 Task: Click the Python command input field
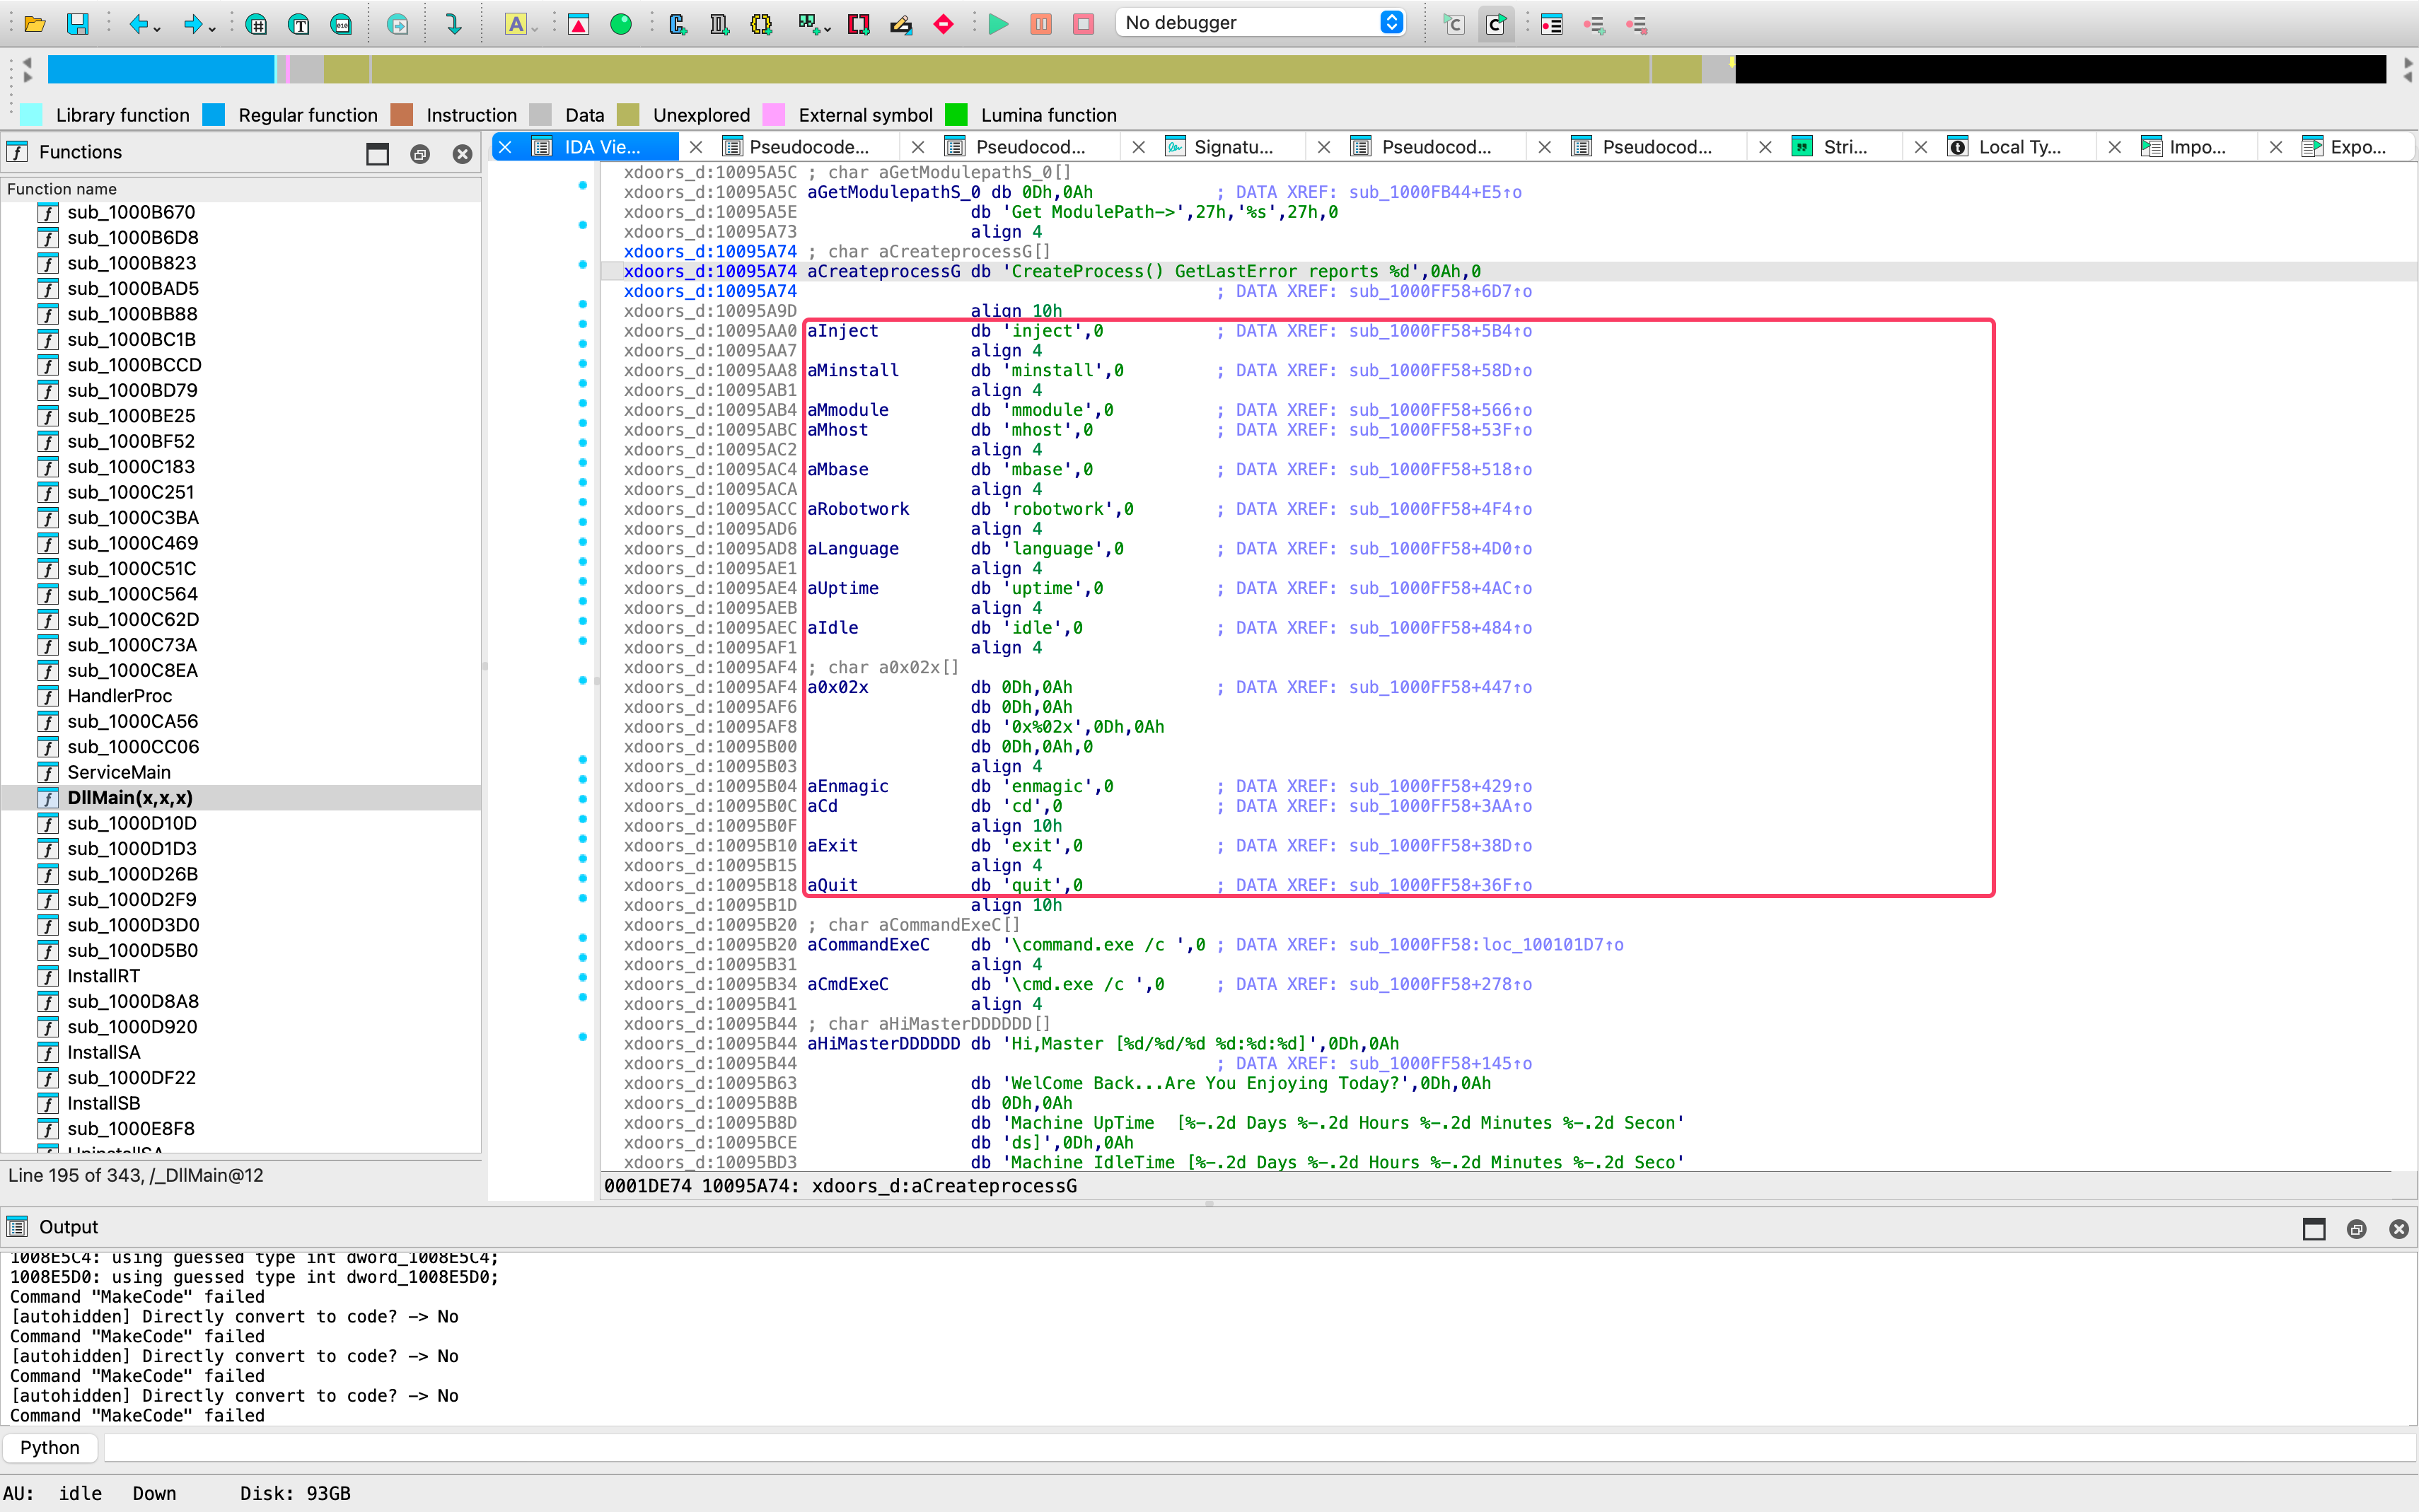click(1258, 1447)
